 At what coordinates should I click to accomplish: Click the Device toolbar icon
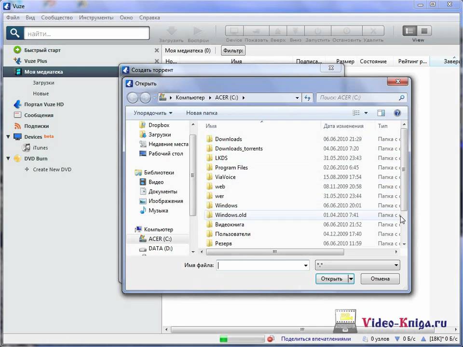coord(234,31)
